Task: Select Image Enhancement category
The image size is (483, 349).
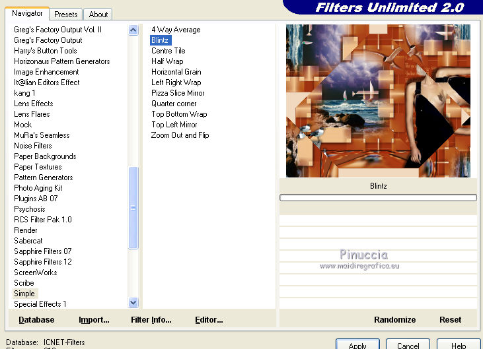Action: [x=46, y=72]
